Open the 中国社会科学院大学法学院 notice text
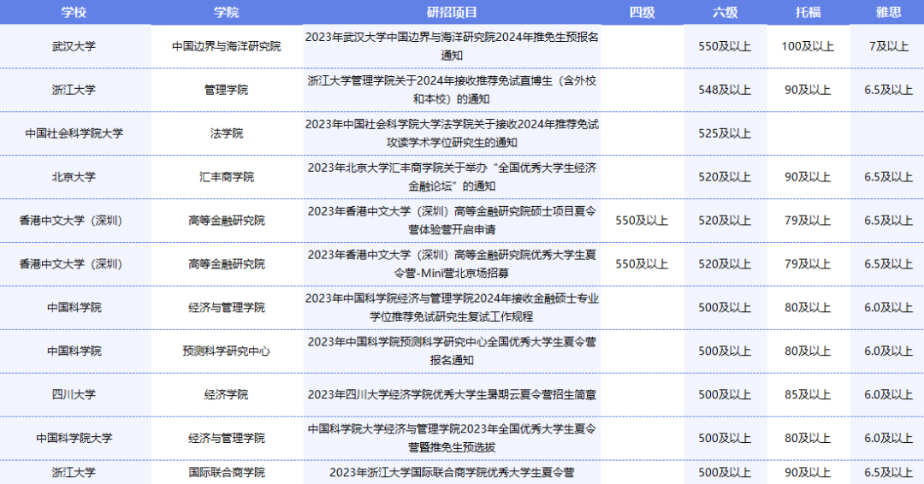The width and height of the screenshot is (924, 484). pyautogui.click(x=452, y=133)
